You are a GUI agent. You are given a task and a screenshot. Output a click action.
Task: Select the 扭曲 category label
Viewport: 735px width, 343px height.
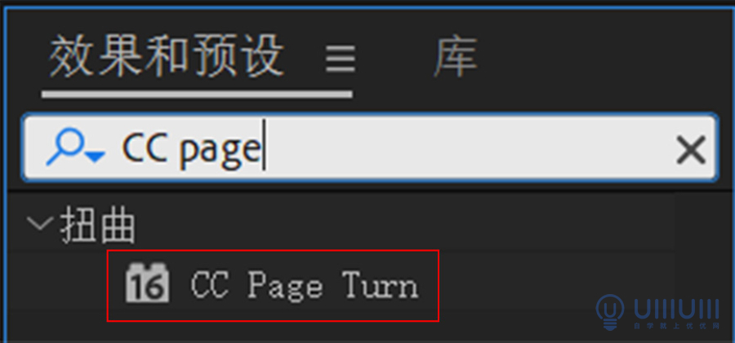pos(97,226)
